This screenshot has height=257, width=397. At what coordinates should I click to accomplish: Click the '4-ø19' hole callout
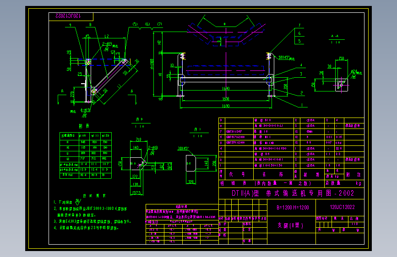point(85,110)
